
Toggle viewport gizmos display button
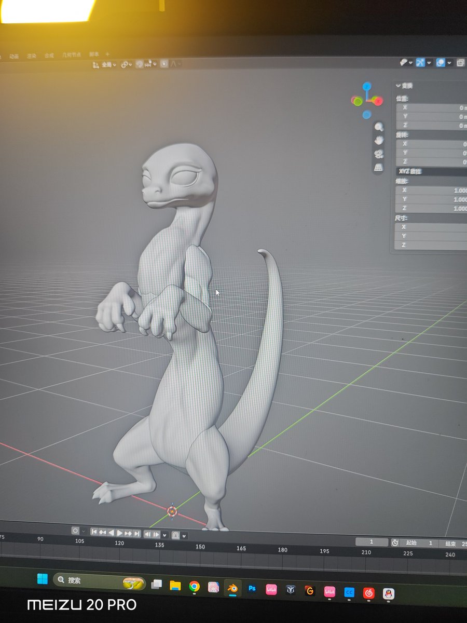(x=420, y=62)
